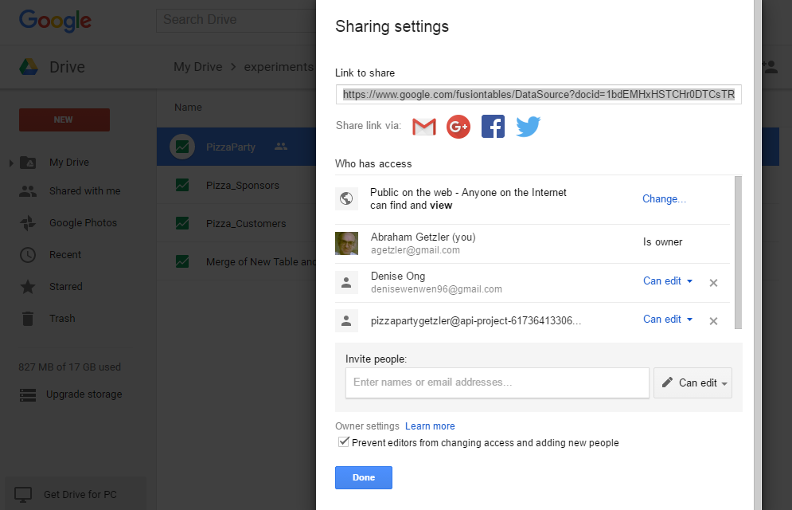Select the PizzaParty file row
The image size is (792, 510).
pyautogui.click(x=236, y=147)
